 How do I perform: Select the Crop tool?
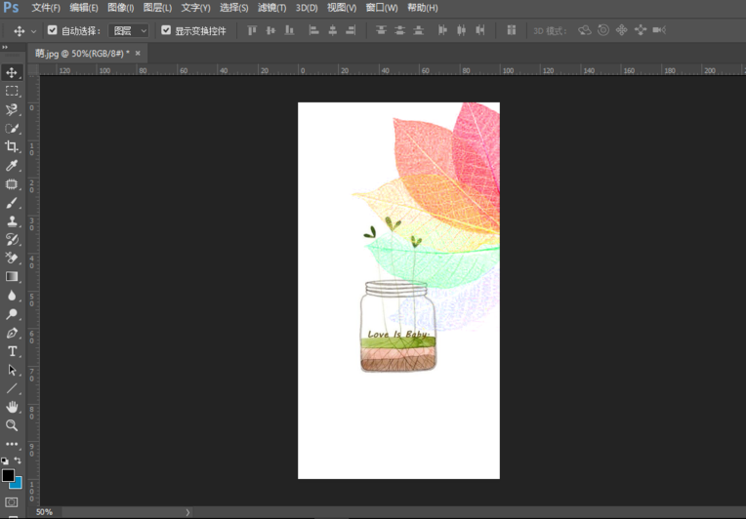(12, 146)
